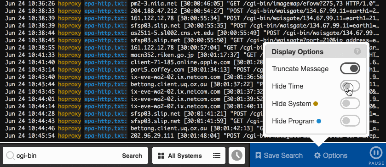Click timestamp 'Jun 24 10:44:01'

click(x=30, y=99)
